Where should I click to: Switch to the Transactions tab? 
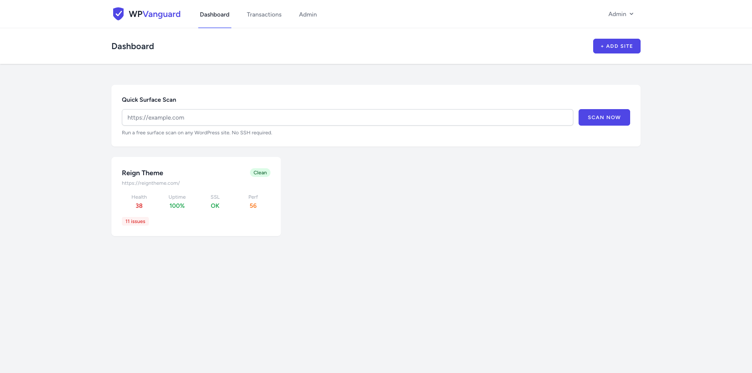click(x=264, y=14)
